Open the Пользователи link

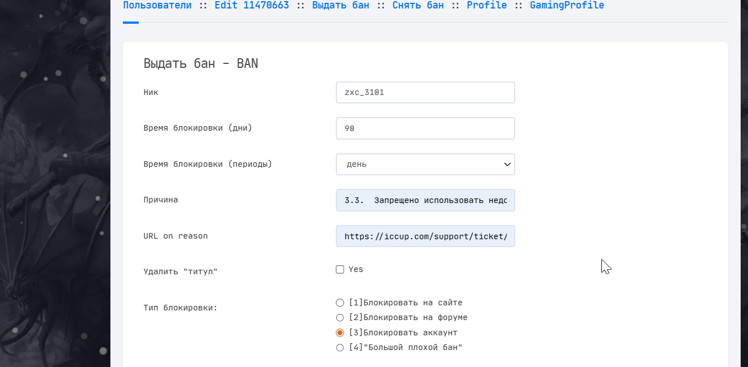(x=157, y=6)
